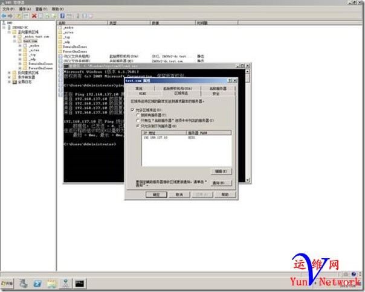The height and width of the screenshot is (292, 365).
Task: Click the Start button
Action: click(7, 284)
